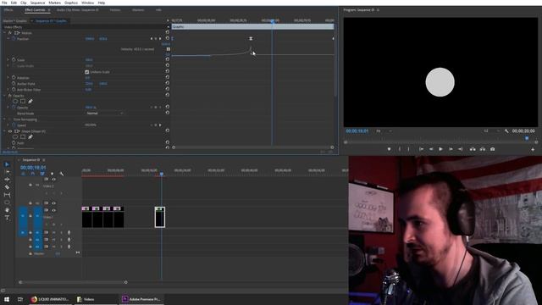Mark In point in Program monitor
This screenshot has width=542, height=305.
click(400, 149)
